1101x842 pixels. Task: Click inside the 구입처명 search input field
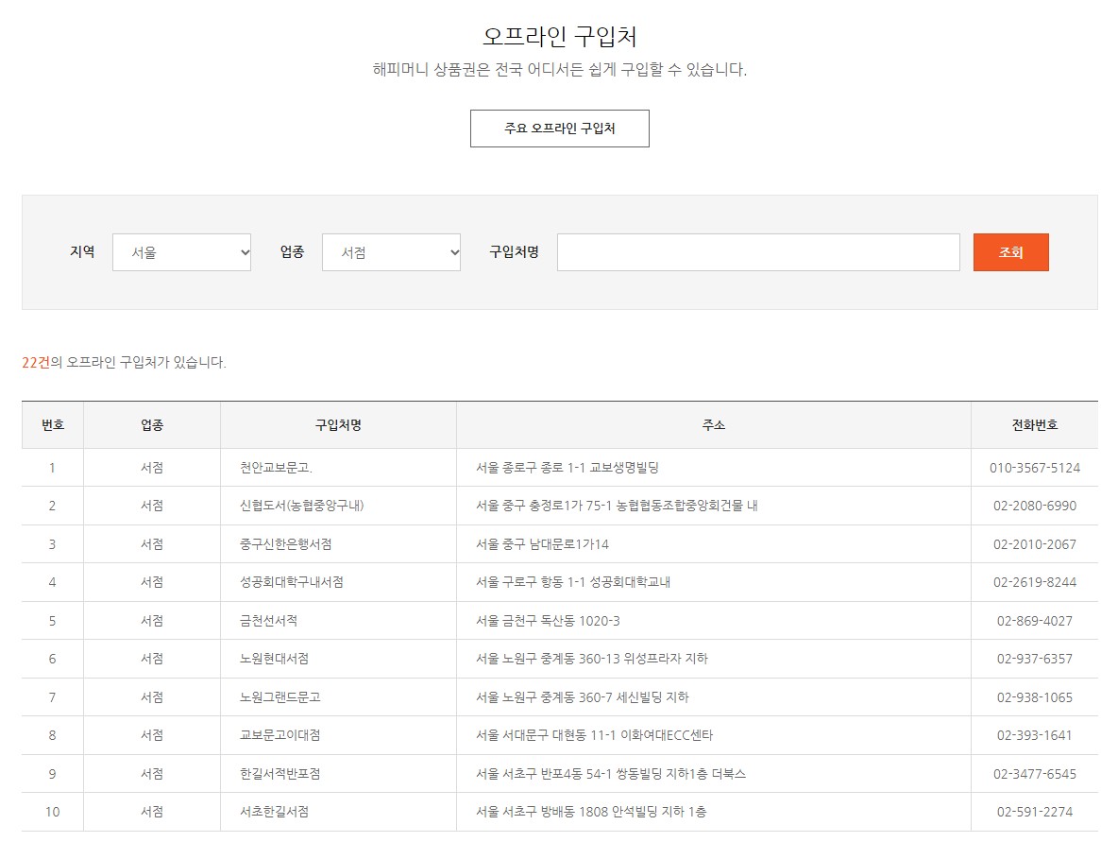[755, 252]
